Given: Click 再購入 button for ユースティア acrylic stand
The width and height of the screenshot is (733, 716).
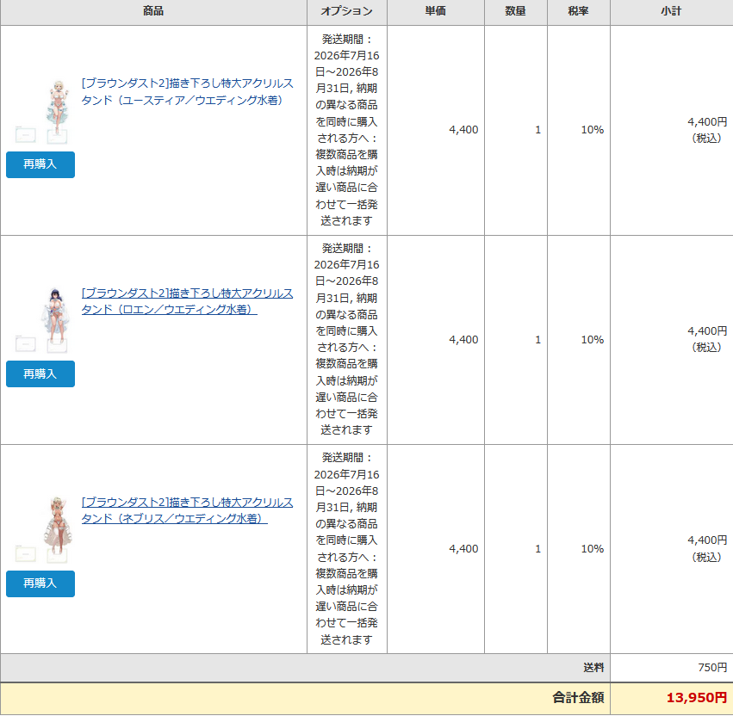Looking at the screenshot, I should point(40,164).
